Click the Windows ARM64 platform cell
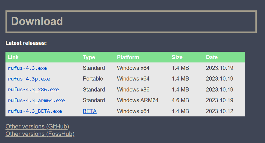This screenshot has width=265, height=143. (x=138, y=101)
